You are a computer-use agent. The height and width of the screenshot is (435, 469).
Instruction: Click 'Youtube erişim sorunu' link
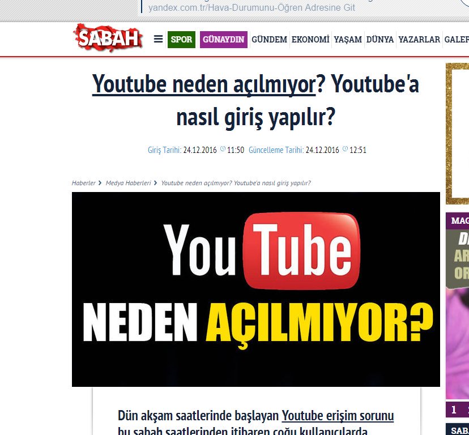pyautogui.click(x=338, y=416)
